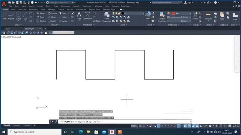Open the workspace switcher dropdown in title bar
The width and height of the screenshot is (241, 135).
60,3
